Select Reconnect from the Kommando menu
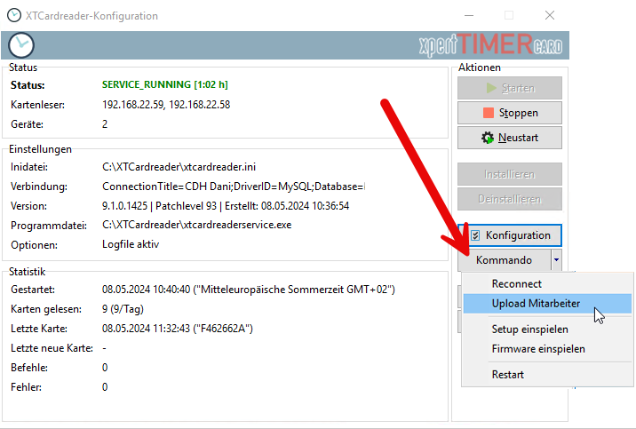 pyautogui.click(x=516, y=284)
